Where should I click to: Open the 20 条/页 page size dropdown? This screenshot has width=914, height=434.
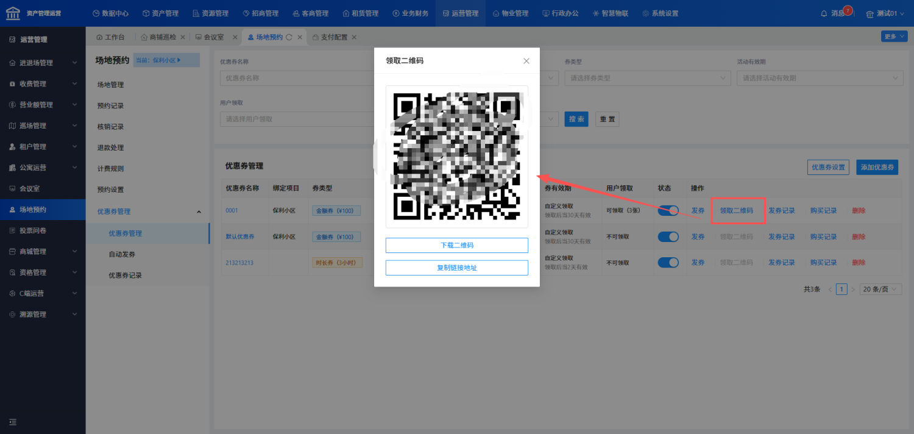[881, 290]
